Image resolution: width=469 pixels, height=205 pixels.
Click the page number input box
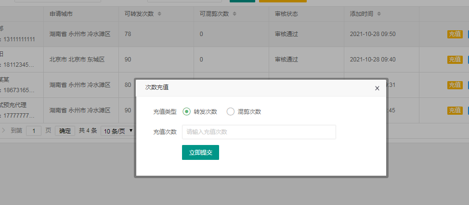click(34, 131)
